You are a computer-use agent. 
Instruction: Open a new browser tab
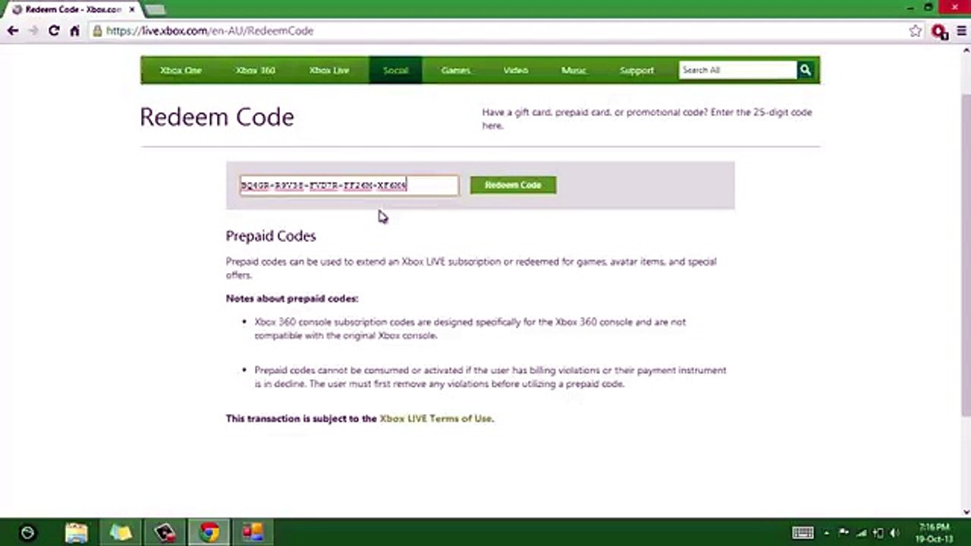click(x=155, y=10)
